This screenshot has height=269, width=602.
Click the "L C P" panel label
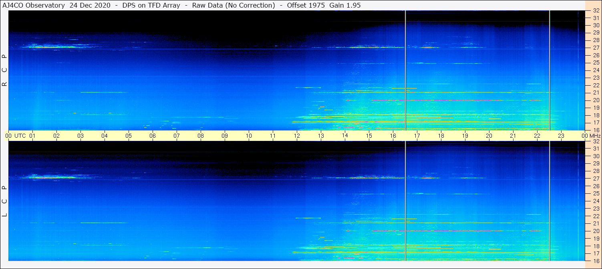[x=5, y=201]
